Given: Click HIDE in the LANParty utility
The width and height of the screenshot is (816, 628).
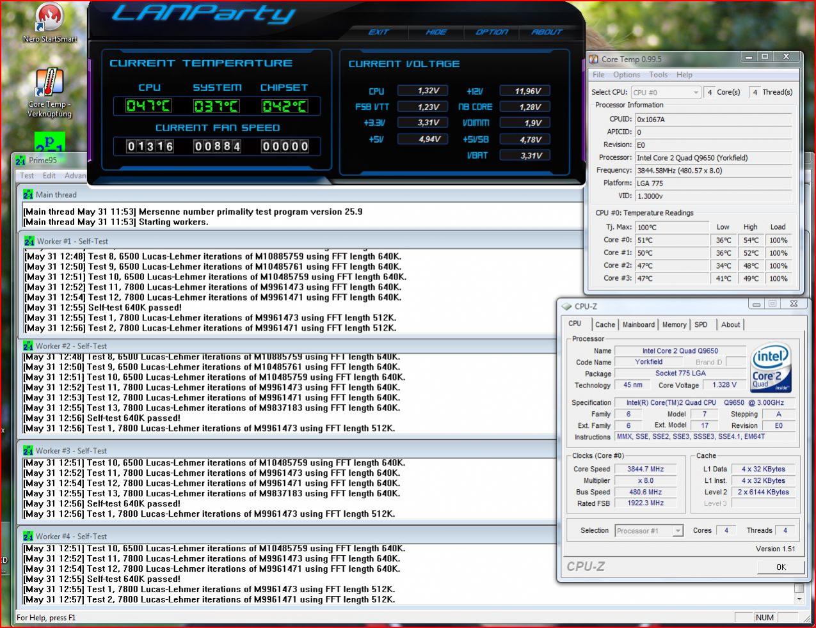Looking at the screenshot, I should (x=436, y=32).
